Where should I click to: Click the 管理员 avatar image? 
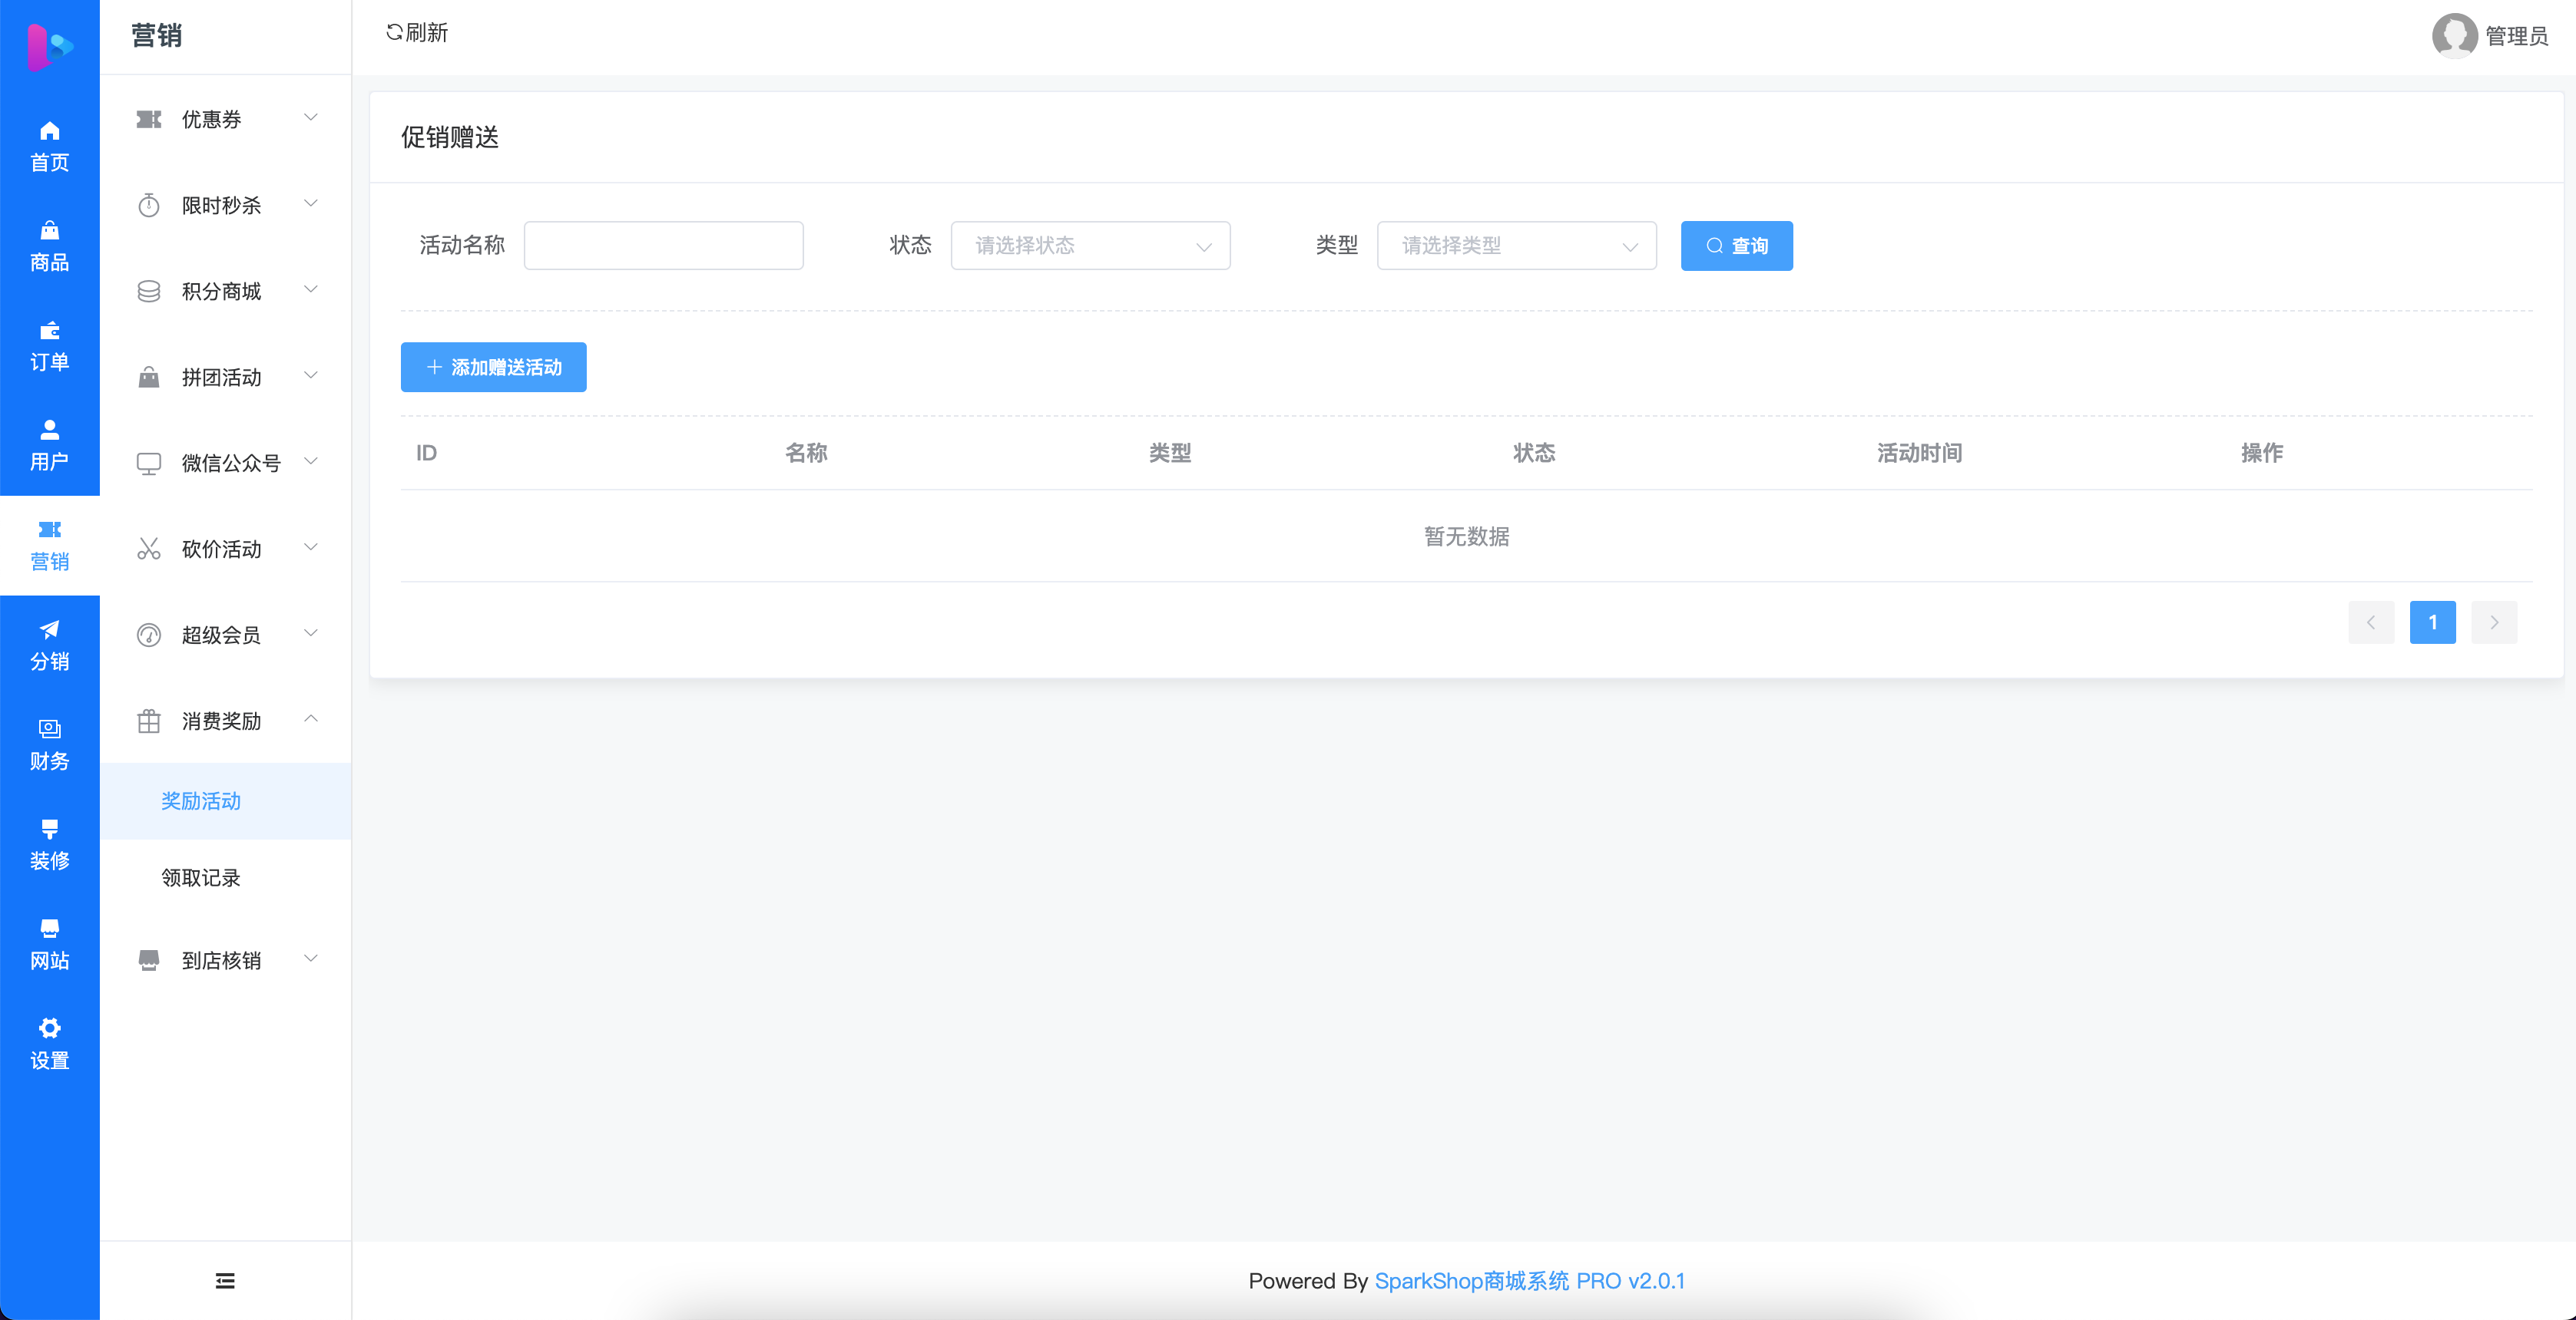coord(2454,36)
